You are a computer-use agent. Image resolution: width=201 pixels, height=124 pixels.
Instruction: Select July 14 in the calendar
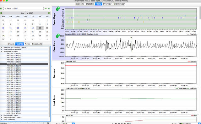[x=33, y=28]
